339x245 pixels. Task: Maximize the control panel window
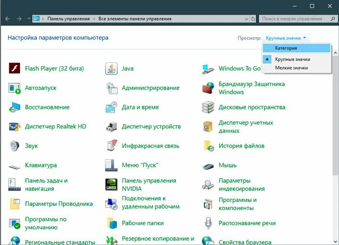(312, 6)
